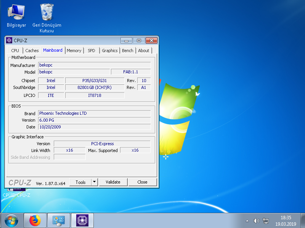Click the empty Side Band Addressing field
The width and height of the screenshot is (305, 228).
(70, 157)
